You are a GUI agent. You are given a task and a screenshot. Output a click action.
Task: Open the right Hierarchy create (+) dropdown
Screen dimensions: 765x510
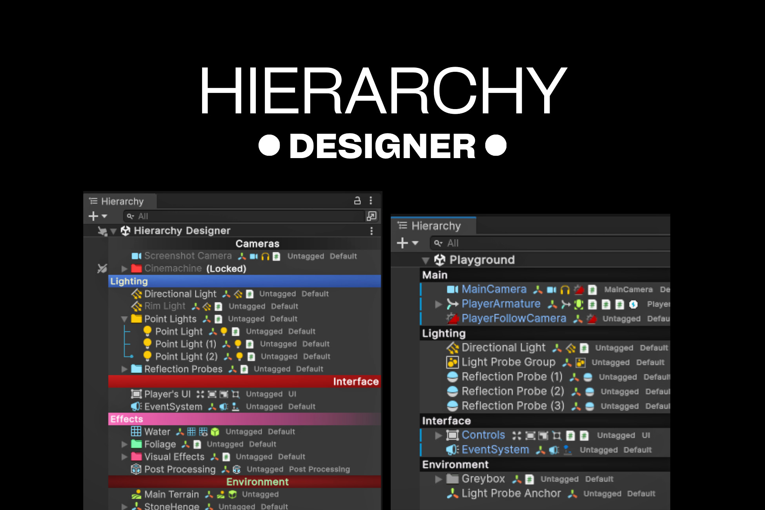coord(408,243)
